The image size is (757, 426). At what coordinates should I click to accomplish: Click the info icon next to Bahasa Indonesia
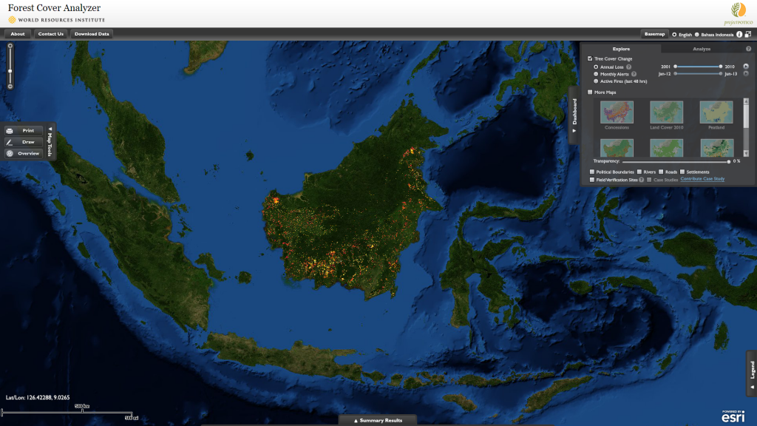(x=739, y=34)
